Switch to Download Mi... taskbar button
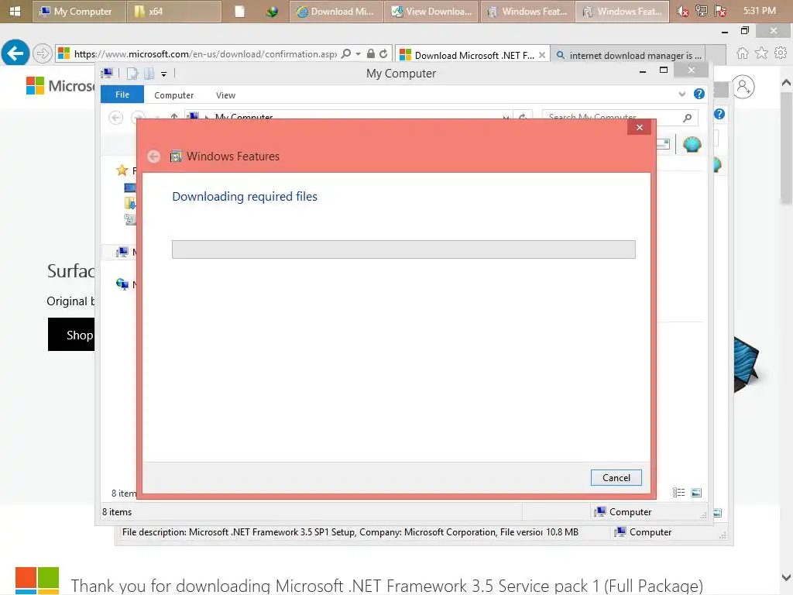Screen dimensions: 793x595 336,11
